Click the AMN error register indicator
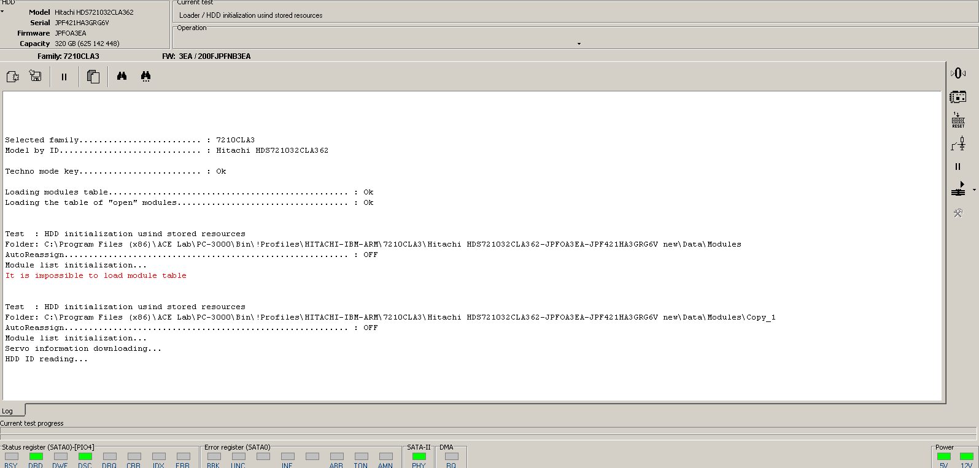 385,456
